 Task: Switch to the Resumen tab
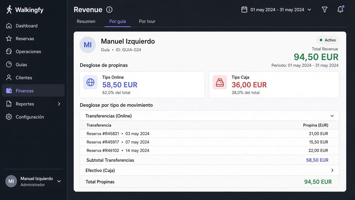86,21
